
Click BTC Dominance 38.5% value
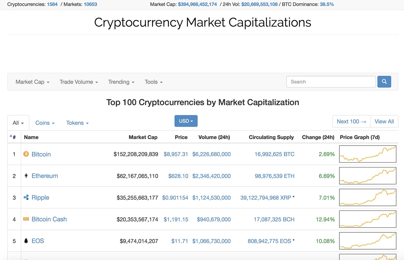pos(327,4)
